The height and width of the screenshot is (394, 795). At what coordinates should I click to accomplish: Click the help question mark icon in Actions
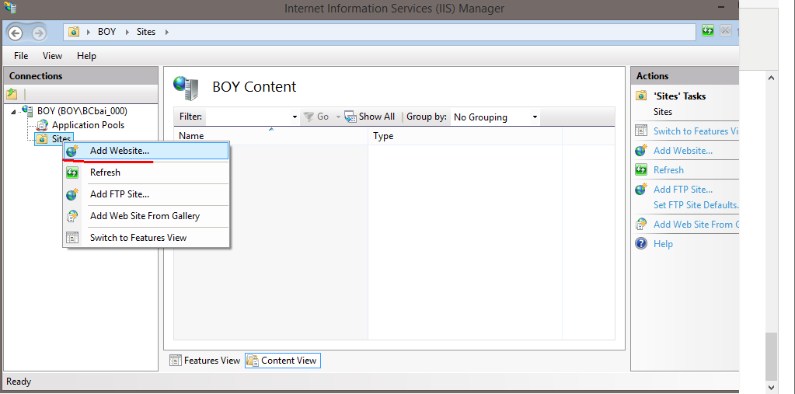point(641,243)
